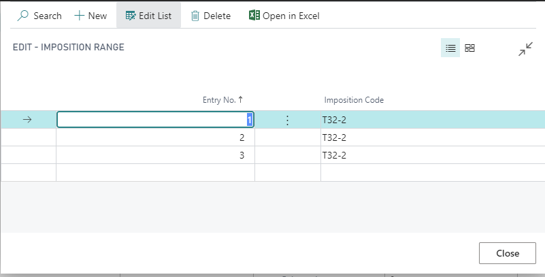Click the empty new row's Entry No. cell

pos(154,173)
